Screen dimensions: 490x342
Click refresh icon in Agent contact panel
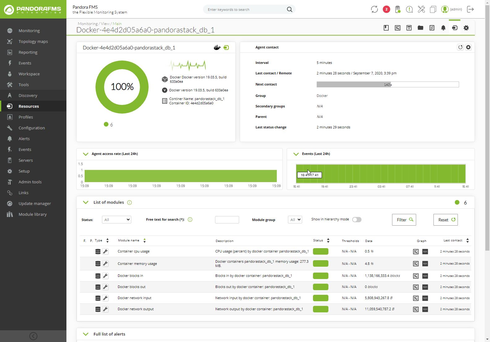pos(460,47)
